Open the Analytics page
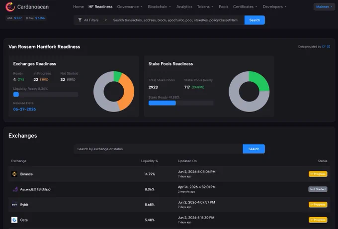 [x=184, y=6]
